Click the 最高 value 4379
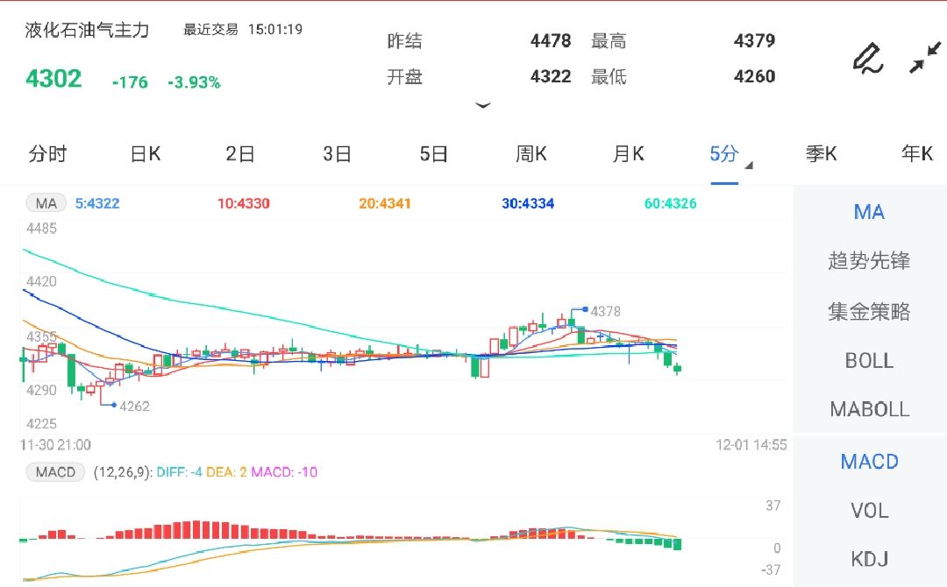 pyautogui.click(x=754, y=40)
